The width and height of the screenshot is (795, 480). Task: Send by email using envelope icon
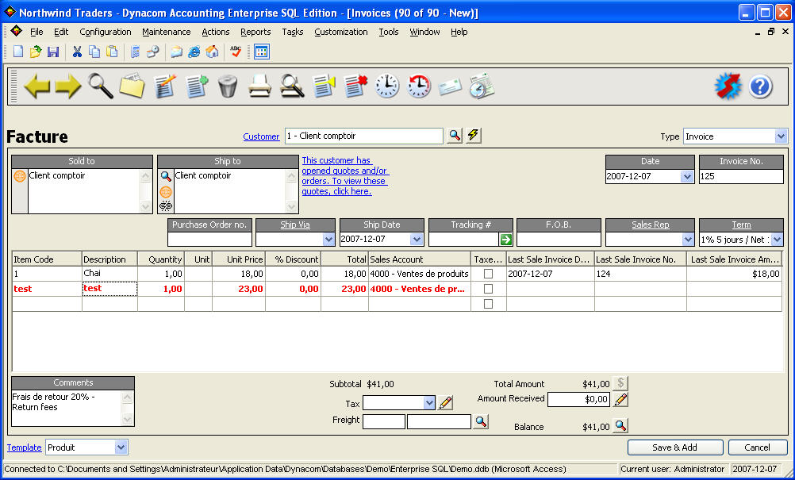point(450,87)
